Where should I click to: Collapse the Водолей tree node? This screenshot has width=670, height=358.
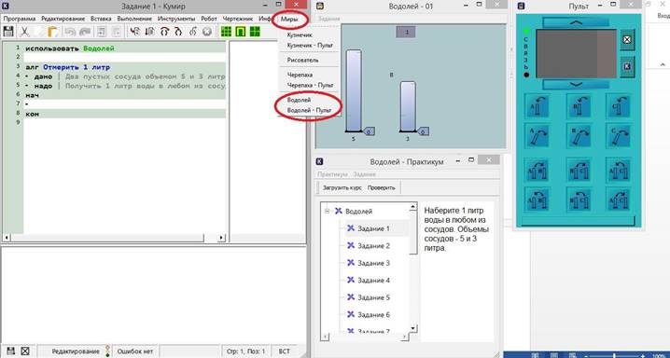(x=328, y=211)
